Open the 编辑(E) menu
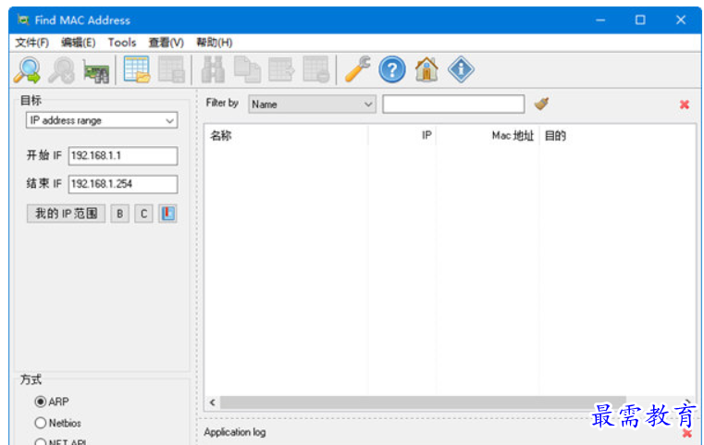This screenshot has width=704, height=445. (78, 43)
